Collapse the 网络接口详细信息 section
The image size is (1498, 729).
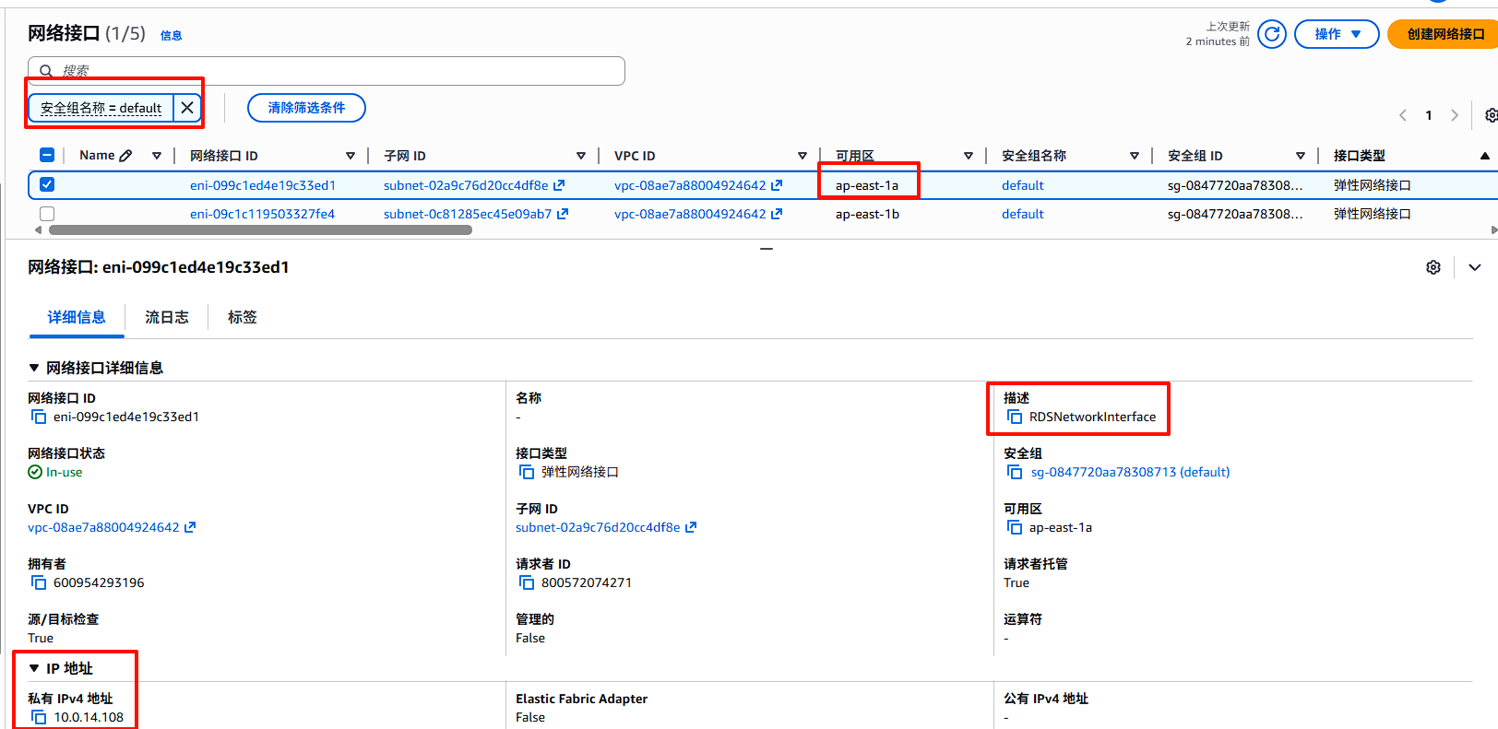[34, 368]
